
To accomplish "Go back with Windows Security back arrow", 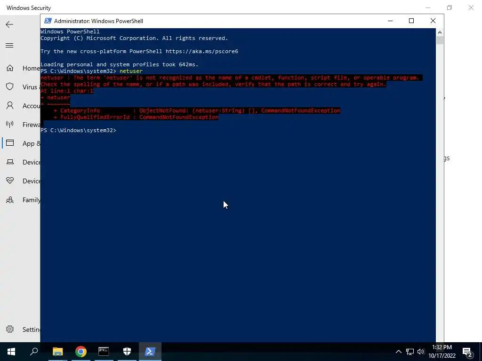I will [x=9, y=24].
